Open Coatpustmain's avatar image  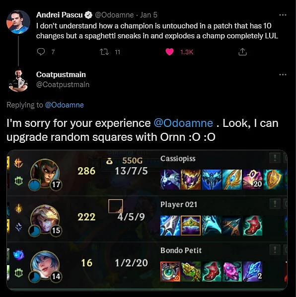[x=18, y=80]
